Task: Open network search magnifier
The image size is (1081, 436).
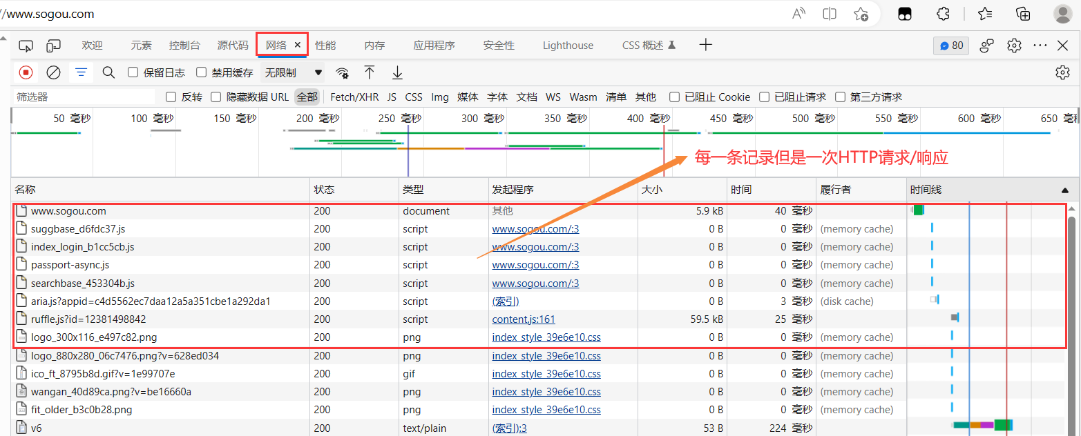Action: pyautogui.click(x=108, y=72)
